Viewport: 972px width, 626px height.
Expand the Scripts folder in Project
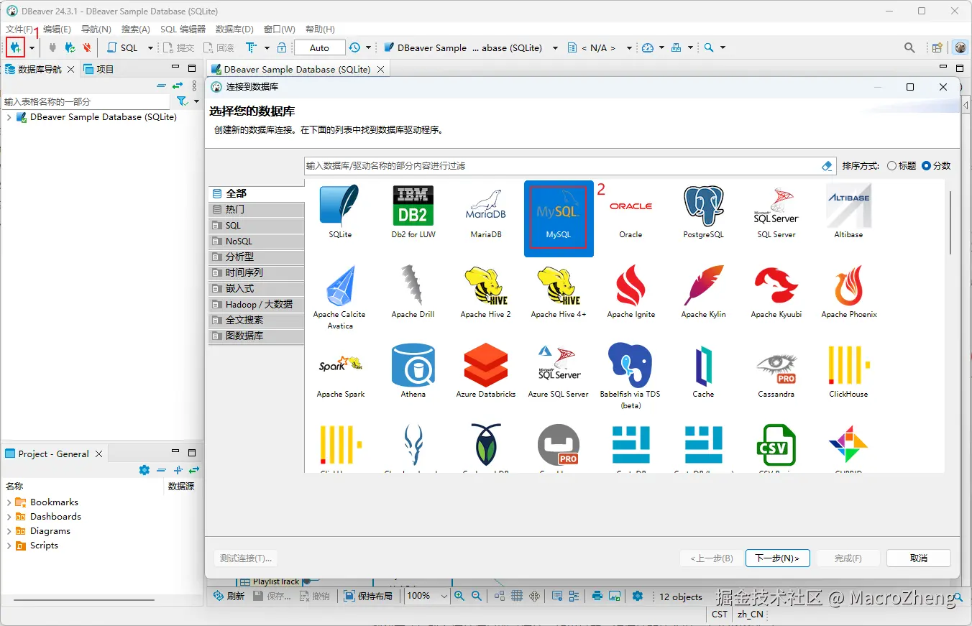pyautogui.click(x=9, y=546)
